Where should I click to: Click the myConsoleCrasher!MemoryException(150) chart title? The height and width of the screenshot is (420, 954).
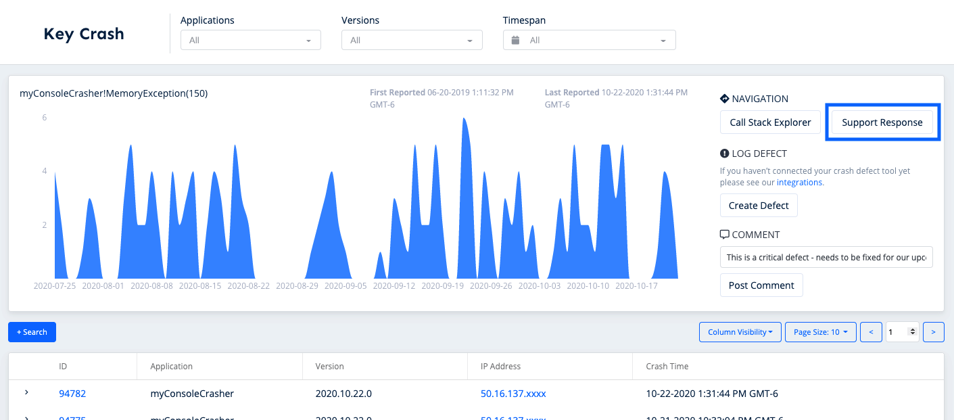coord(114,93)
